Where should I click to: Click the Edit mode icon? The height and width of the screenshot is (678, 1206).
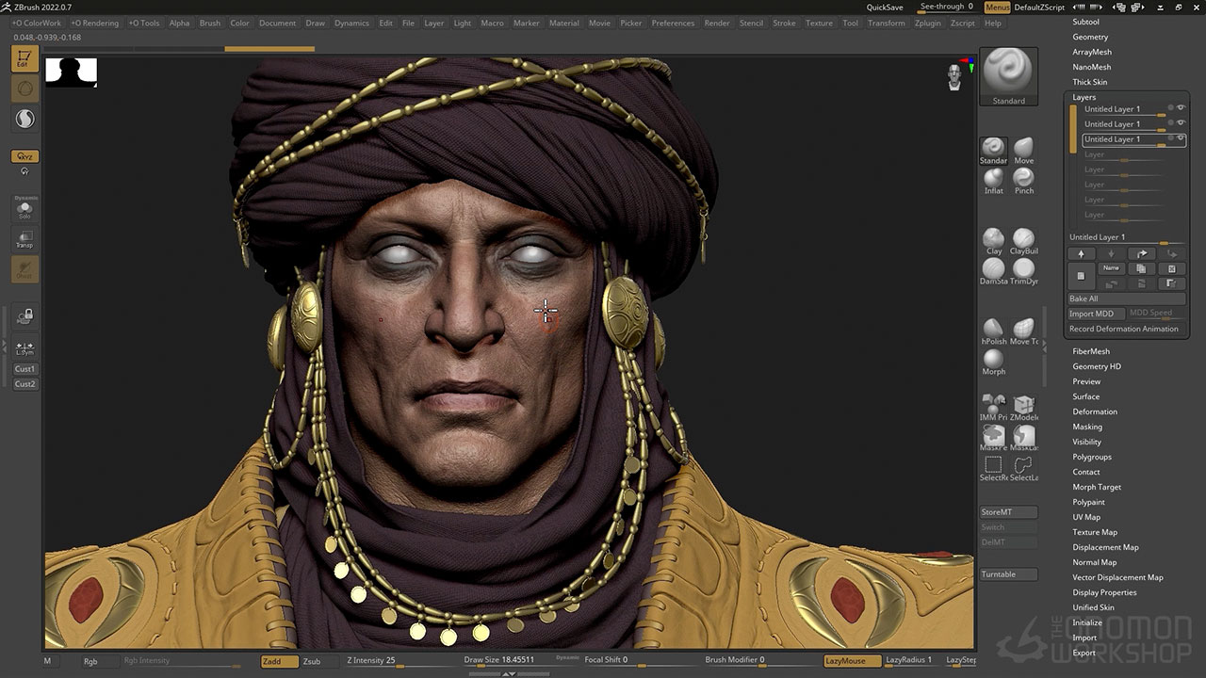point(24,58)
